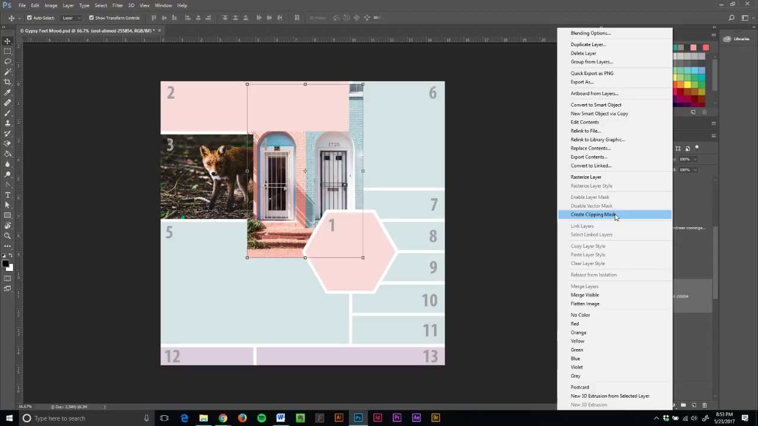Select the Move tool
This screenshot has height=426, width=758.
[x=8, y=41]
